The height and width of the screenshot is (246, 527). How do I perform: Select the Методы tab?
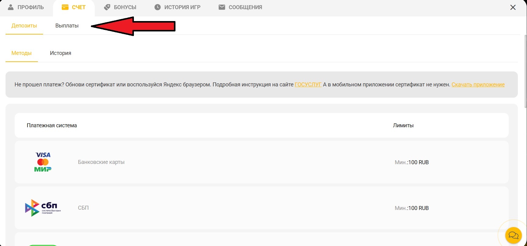click(x=21, y=53)
